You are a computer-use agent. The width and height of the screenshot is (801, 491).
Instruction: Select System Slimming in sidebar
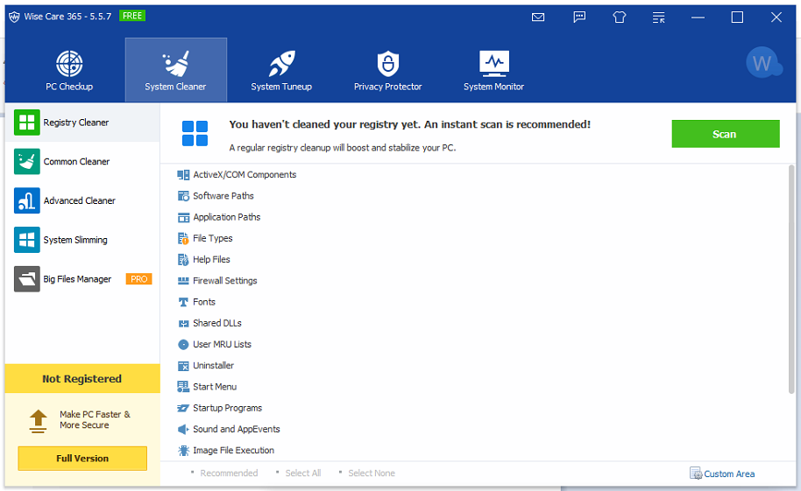coord(82,240)
